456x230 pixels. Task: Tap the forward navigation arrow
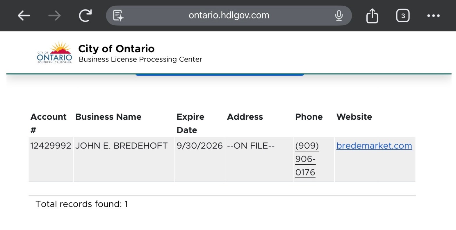[54, 16]
